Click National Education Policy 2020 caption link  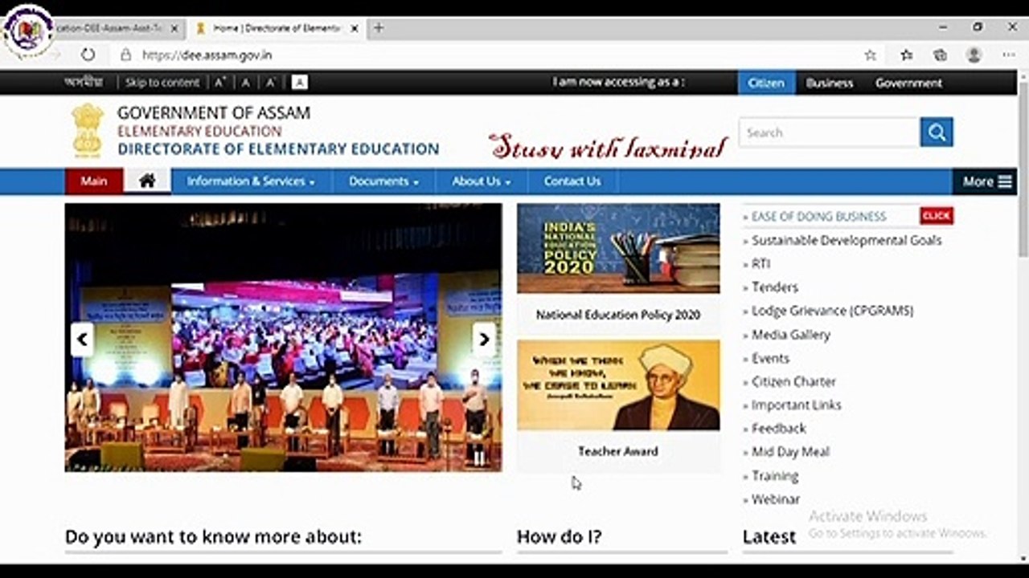[618, 315]
